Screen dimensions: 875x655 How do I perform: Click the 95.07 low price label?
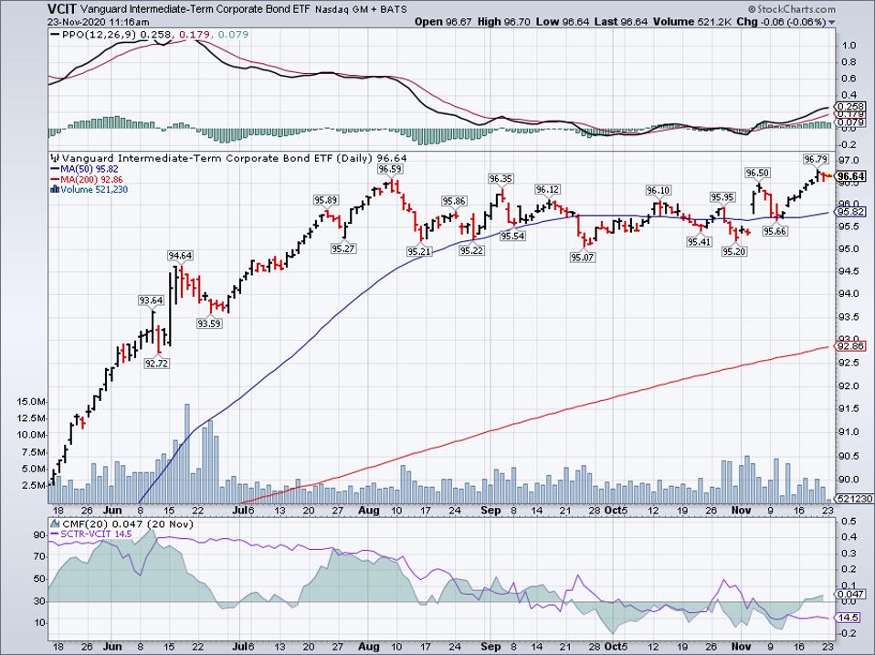[x=582, y=258]
